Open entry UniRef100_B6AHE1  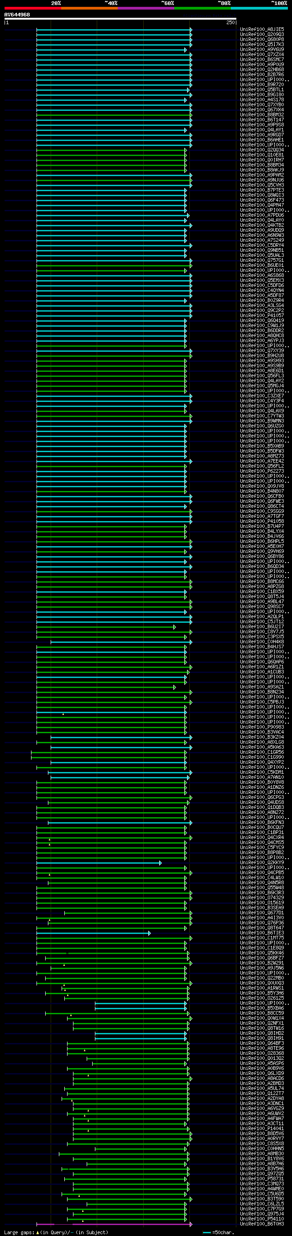pyautogui.click(x=262, y=140)
